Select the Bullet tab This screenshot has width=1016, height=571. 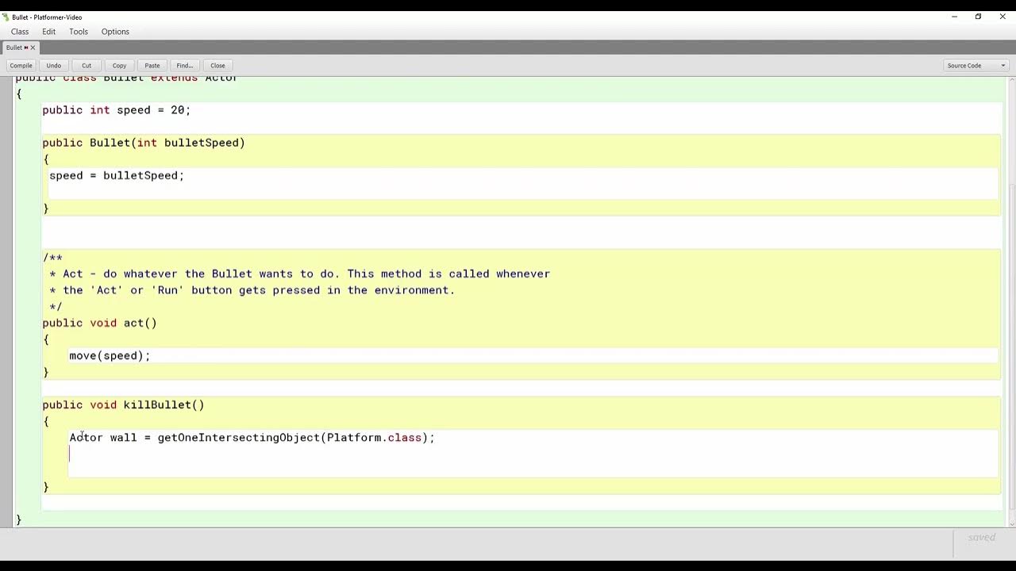pos(15,48)
